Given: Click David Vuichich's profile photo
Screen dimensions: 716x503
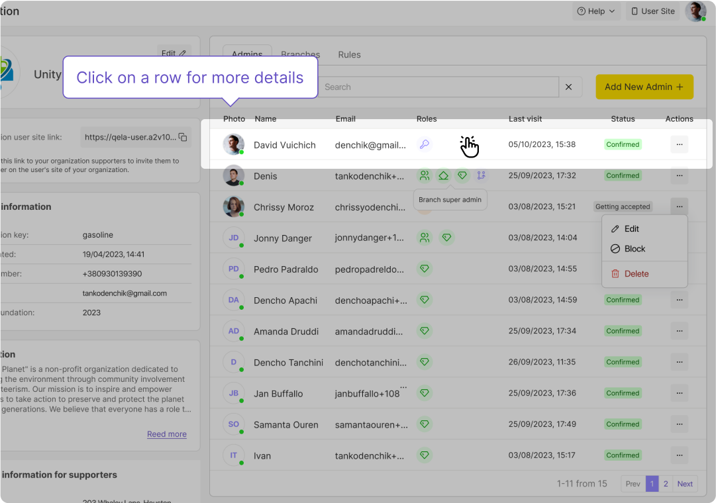Looking at the screenshot, I should tap(233, 144).
